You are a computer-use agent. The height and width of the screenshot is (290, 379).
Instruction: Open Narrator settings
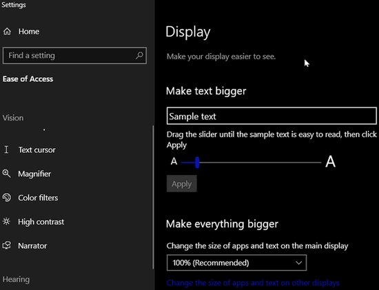click(x=32, y=246)
